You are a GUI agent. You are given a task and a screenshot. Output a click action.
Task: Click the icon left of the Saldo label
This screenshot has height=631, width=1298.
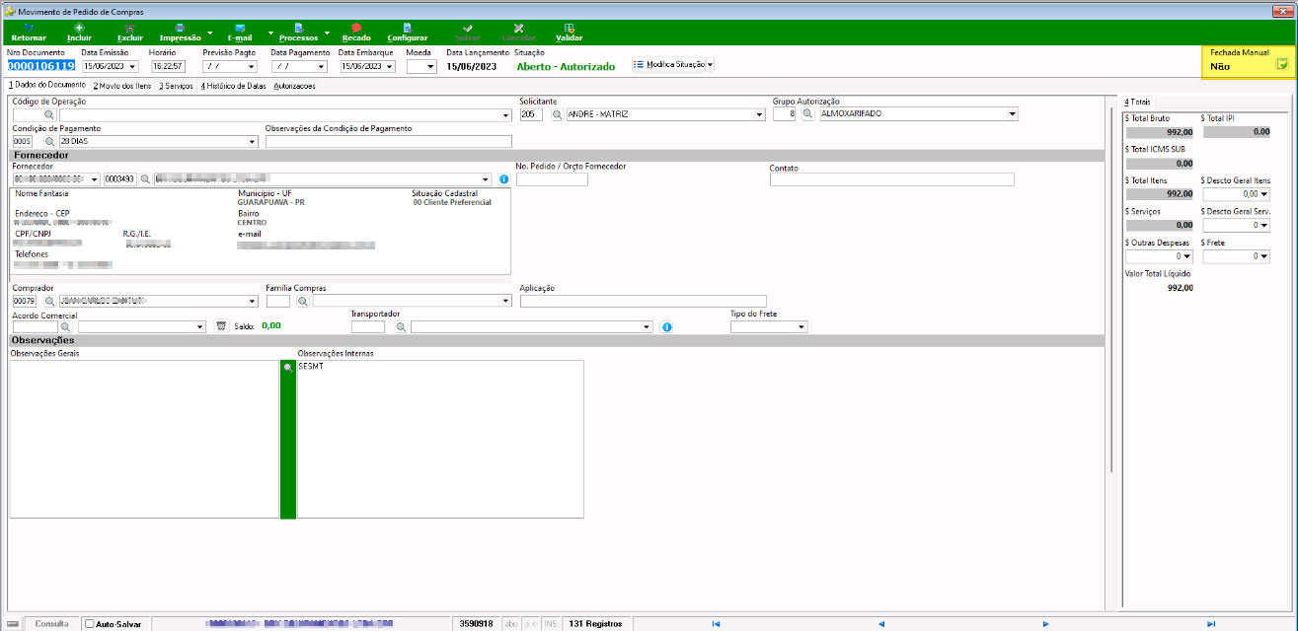(x=221, y=326)
